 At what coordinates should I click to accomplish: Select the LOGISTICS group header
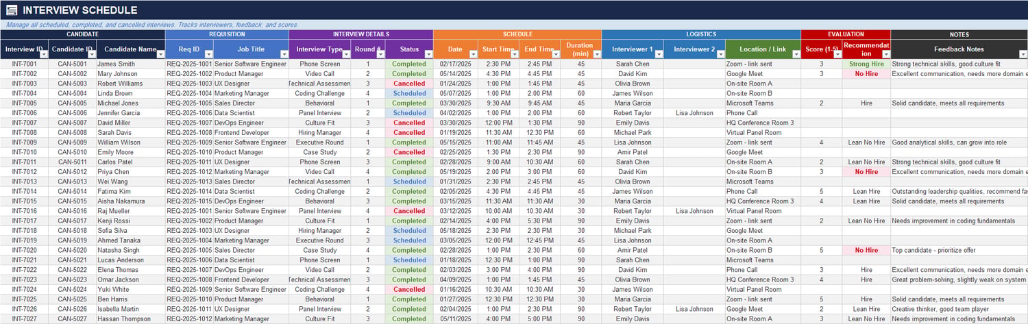701,34
